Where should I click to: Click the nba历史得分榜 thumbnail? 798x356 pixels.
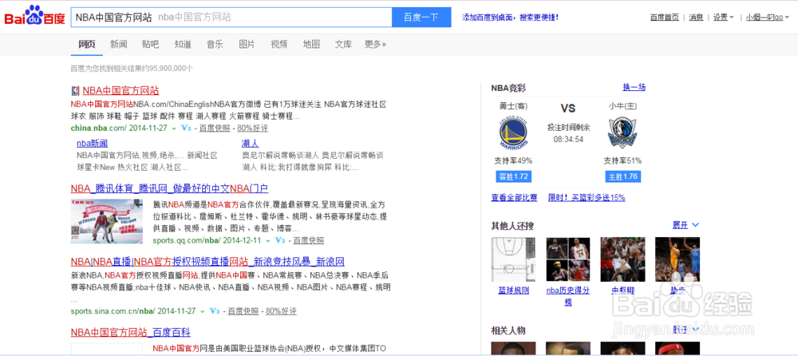(x=568, y=259)
